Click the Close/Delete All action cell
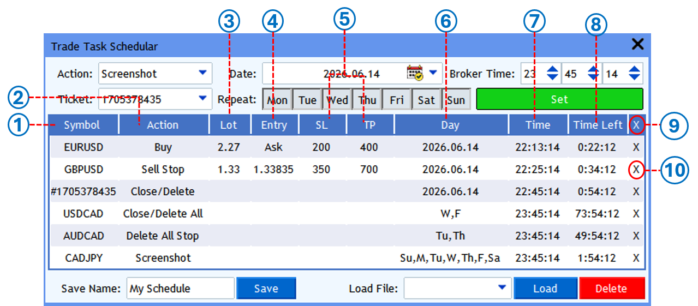 (163, 214)
